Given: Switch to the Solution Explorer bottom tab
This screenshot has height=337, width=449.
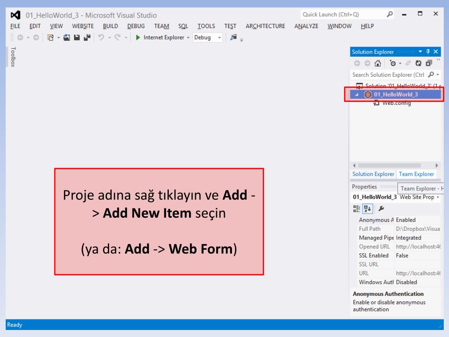Looking at the screenshot, I should coord(373,174).
